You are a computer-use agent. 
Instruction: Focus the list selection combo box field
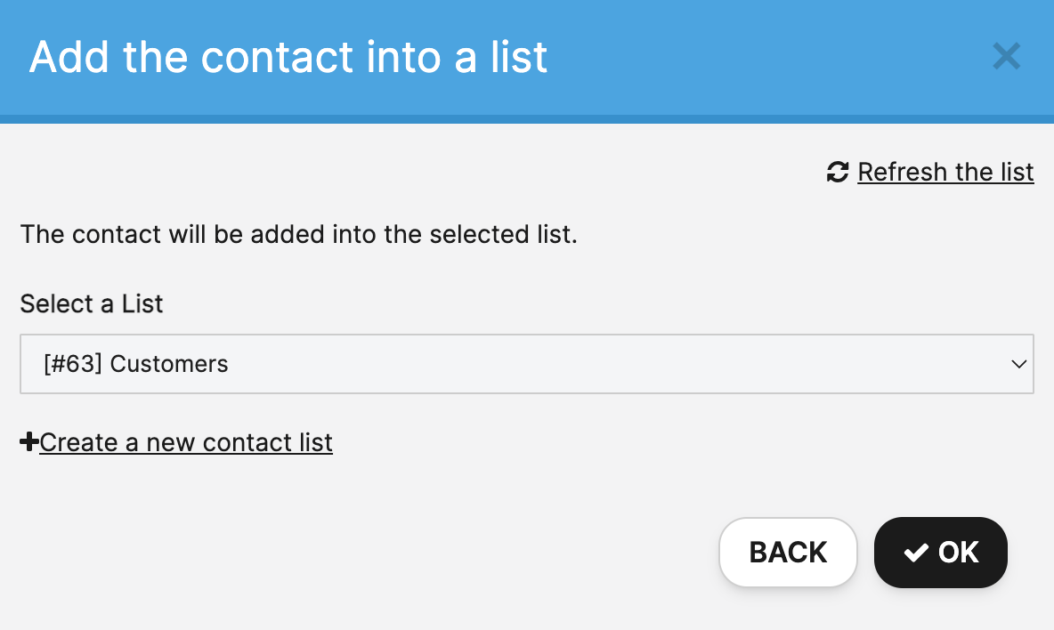[x=526, y=363]
